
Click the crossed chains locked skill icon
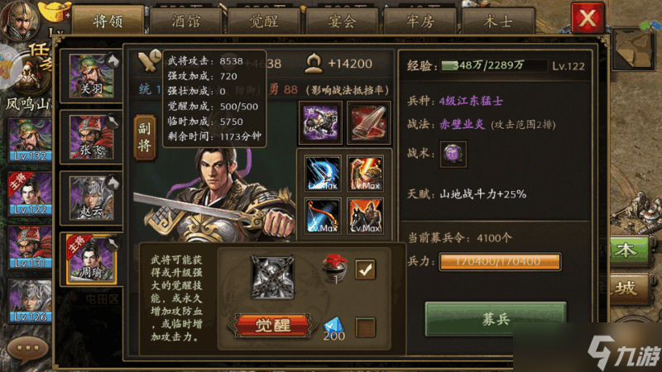(x=272, y=277)
